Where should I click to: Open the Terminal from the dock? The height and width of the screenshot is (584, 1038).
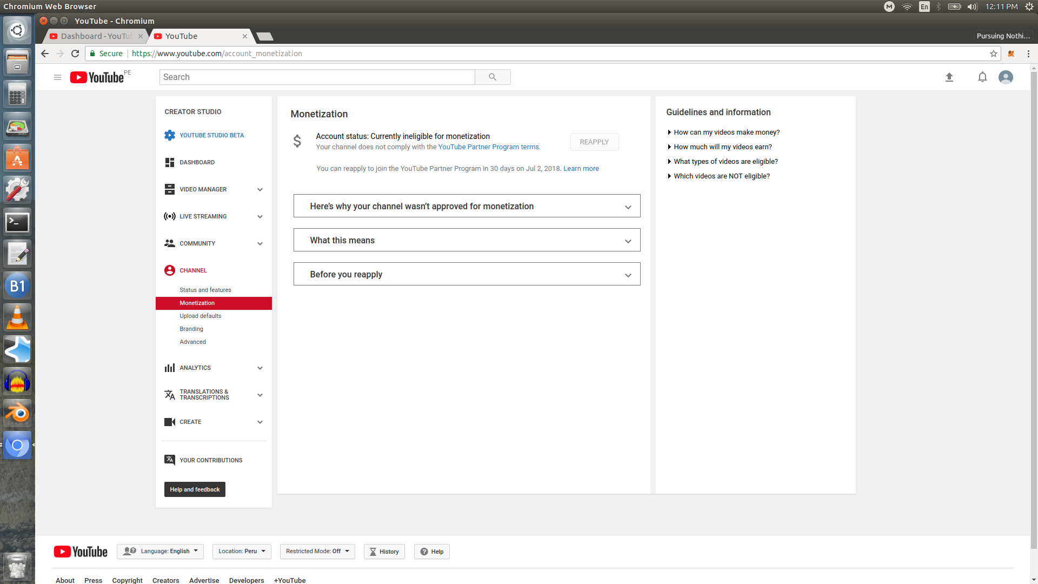coord(17,222)
